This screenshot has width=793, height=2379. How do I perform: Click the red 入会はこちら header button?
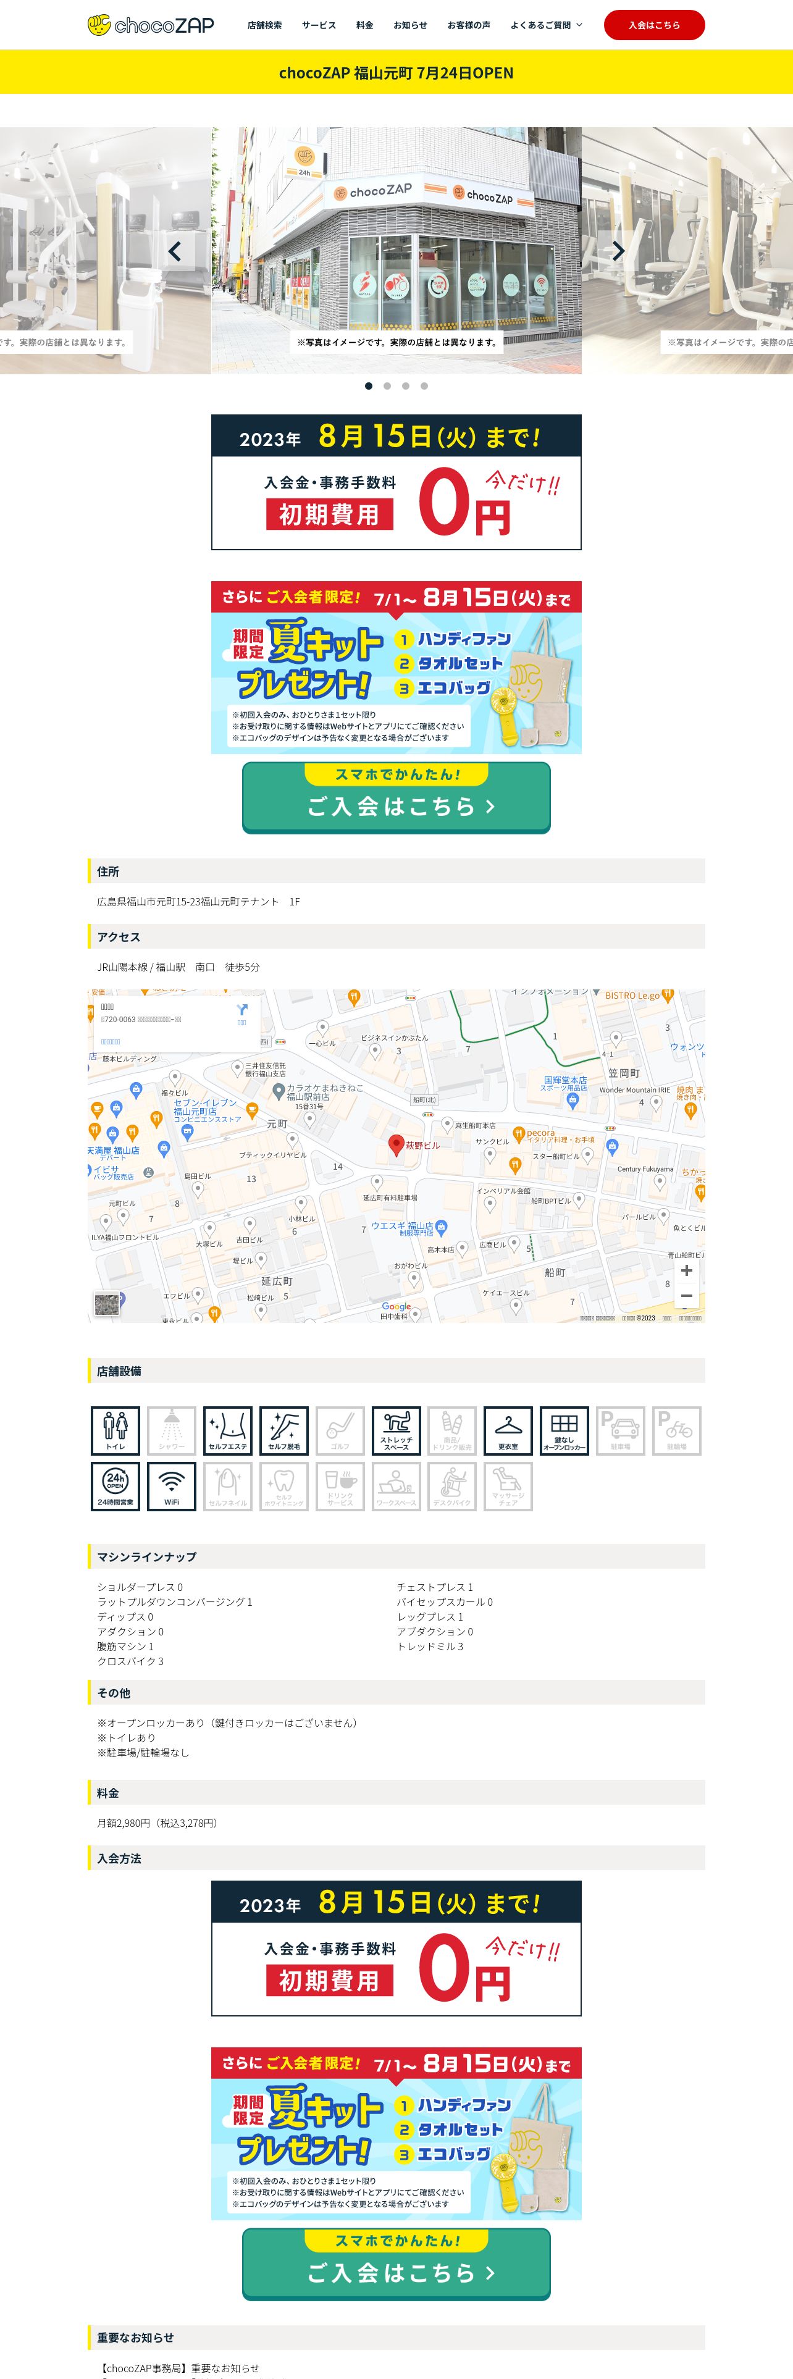coord(653,25)
